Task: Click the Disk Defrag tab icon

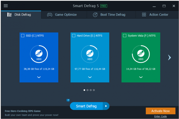Action: 9,15
